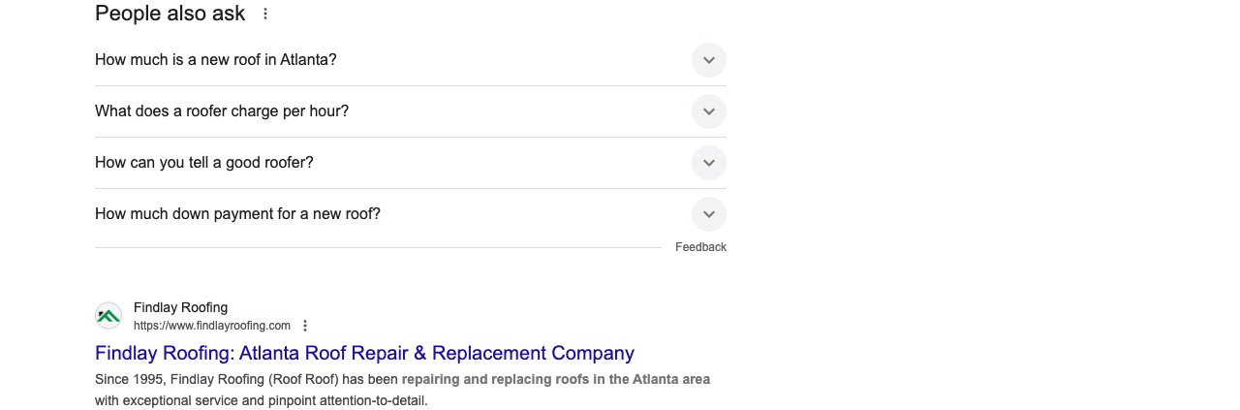1240x410 pixels.
Task: Select question text How much is a new roof in Atlanta?
Action: click(216, 59)
